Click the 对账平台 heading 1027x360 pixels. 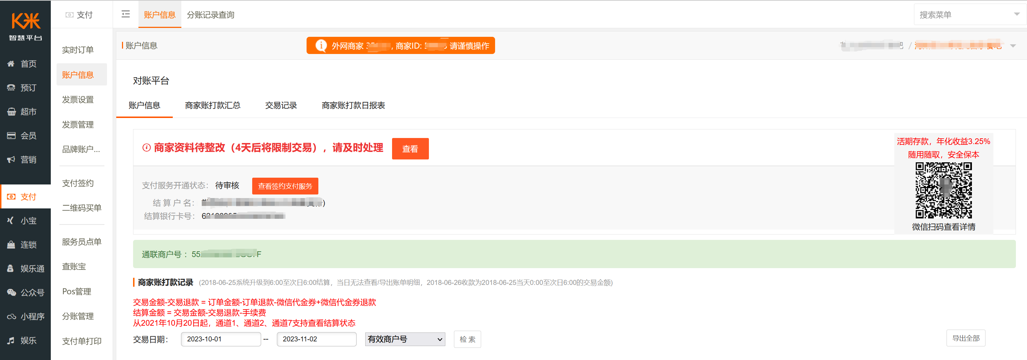click(x=151, y=81)
